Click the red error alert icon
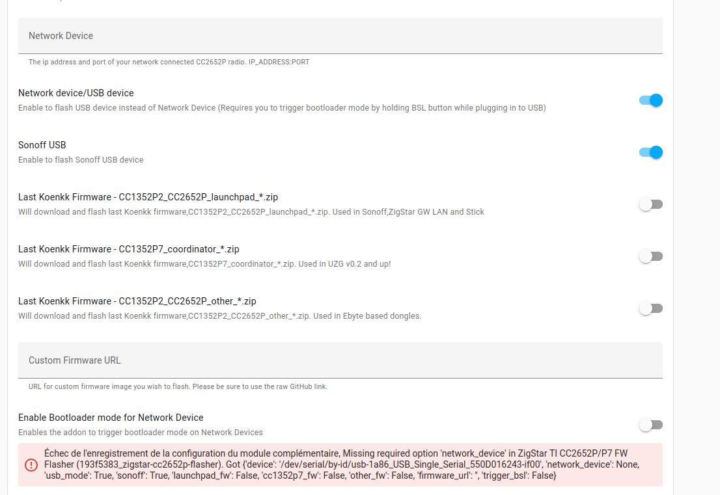Image resolution: width=720 pixels, height=495 pixels. [31, 464]
